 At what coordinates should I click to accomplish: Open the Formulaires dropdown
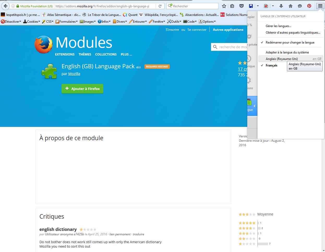67,22
